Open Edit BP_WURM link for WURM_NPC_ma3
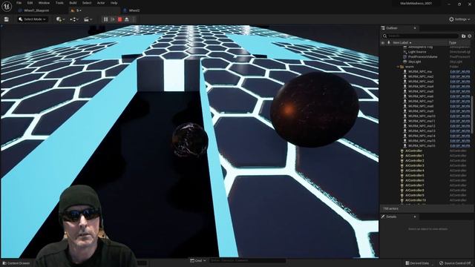The height and width of the screenshot is (267, 475). (460, 82)
